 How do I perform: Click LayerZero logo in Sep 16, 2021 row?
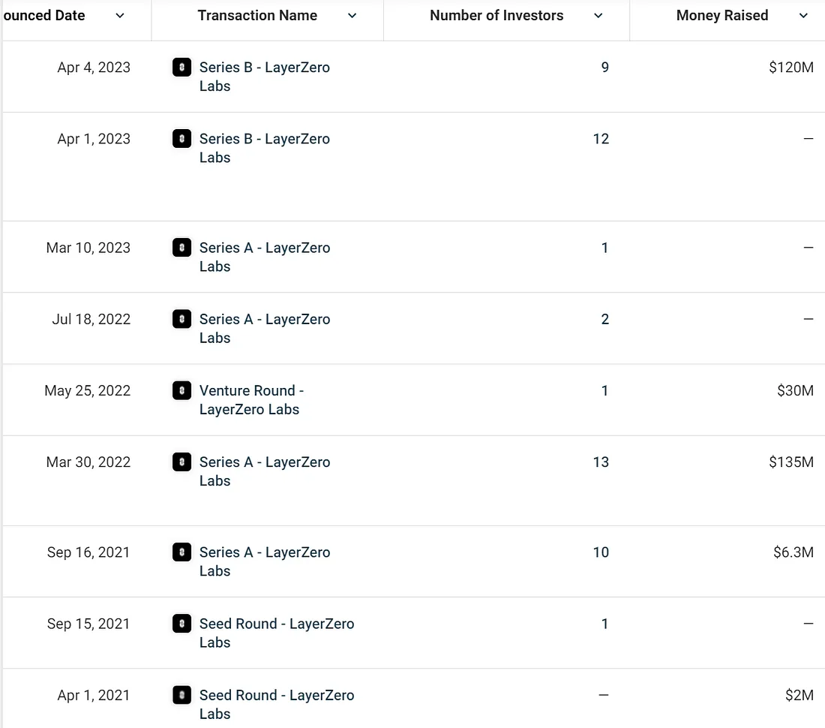click(181, 552)
